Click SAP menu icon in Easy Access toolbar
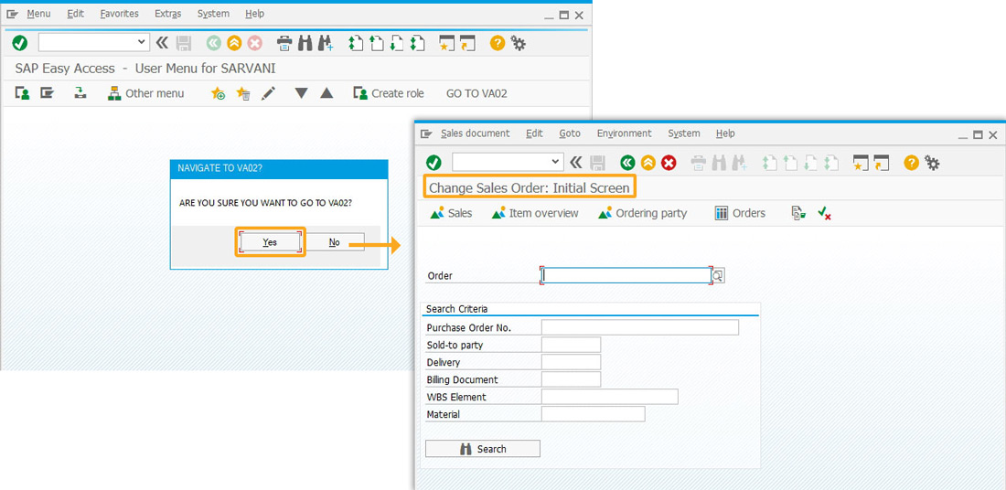1006x490 pixels. click(47, 93)
